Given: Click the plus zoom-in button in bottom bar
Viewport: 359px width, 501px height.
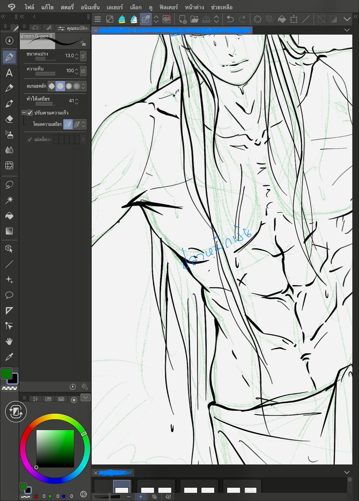Looking at the screenshot, I should click(x=141, y=496).
